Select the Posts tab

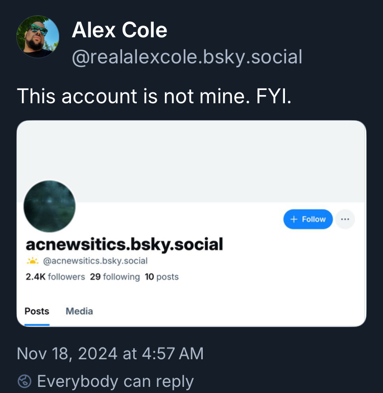(x=37, y=311)
